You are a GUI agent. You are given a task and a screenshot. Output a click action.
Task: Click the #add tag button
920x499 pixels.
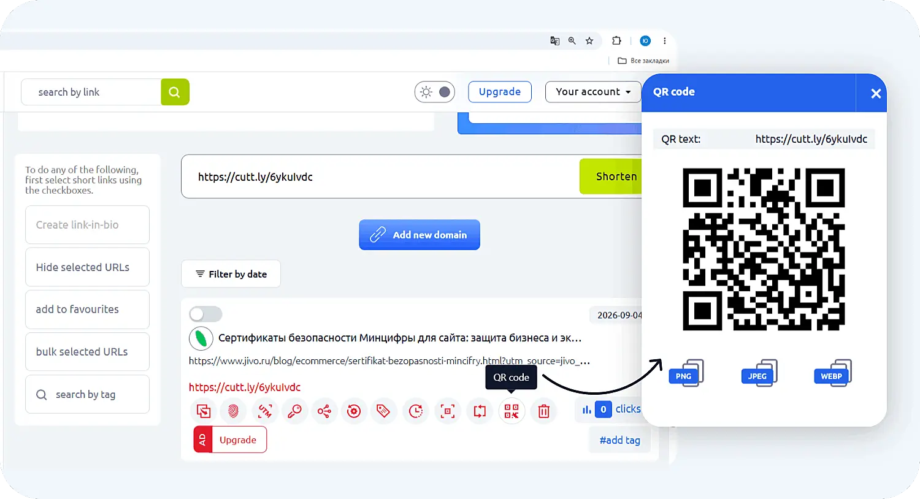click(619, 440)
